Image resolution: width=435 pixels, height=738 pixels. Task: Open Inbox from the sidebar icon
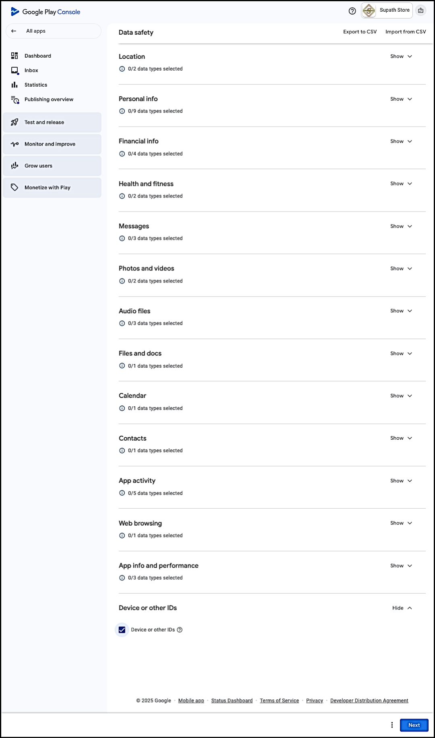14,71
